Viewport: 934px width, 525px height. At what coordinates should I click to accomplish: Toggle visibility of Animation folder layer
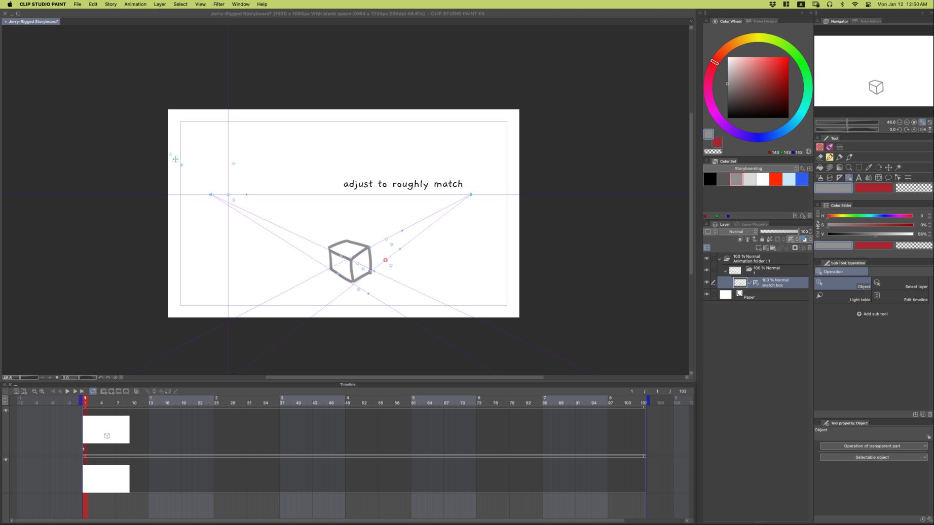tap(706, 259)
